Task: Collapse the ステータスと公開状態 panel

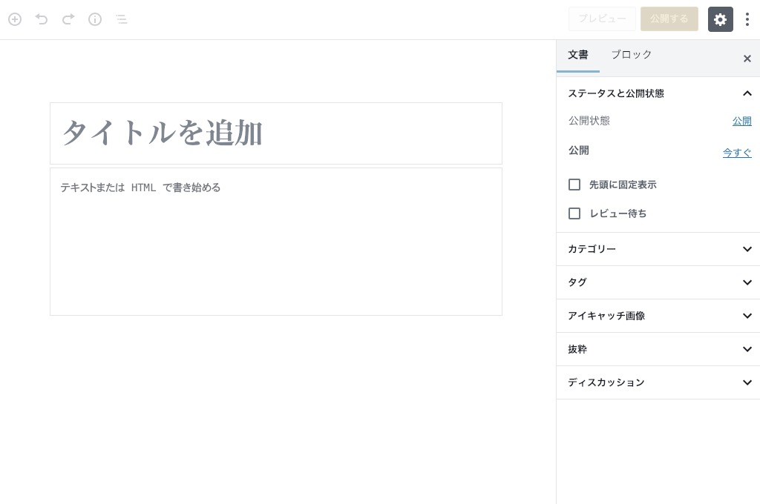Action: pos(658,93)
